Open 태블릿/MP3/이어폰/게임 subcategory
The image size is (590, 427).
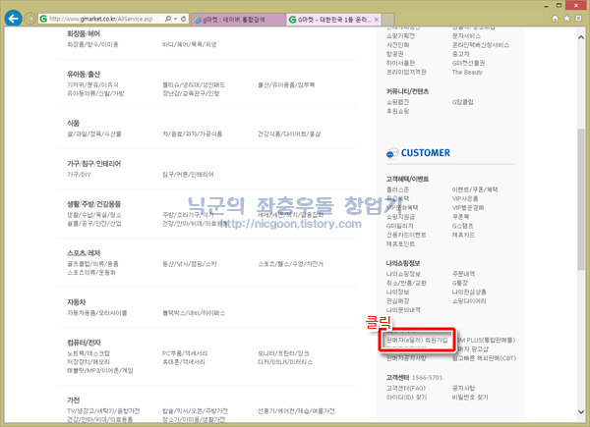100,370
